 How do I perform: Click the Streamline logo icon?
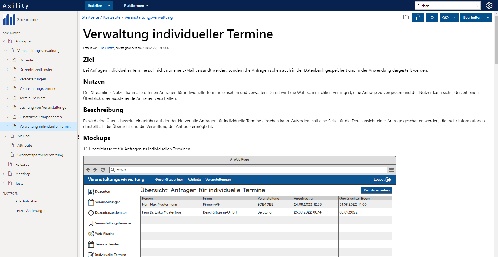click(x=9, y=19)
